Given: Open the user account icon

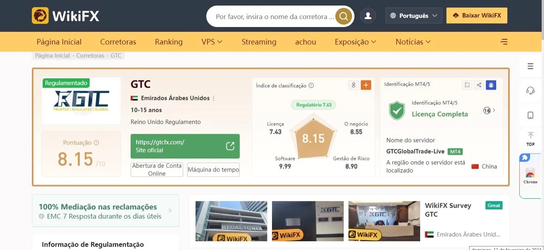Looking at the screenshot, I should (368, 16).
